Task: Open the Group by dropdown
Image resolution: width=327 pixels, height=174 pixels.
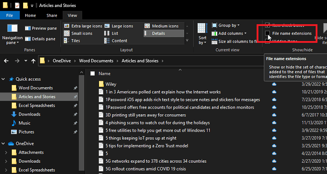Action: (x=226, y=25)
